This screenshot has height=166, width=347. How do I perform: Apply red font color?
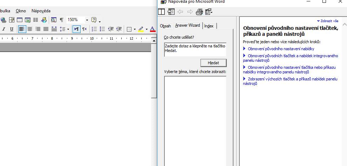click(152, 29)
